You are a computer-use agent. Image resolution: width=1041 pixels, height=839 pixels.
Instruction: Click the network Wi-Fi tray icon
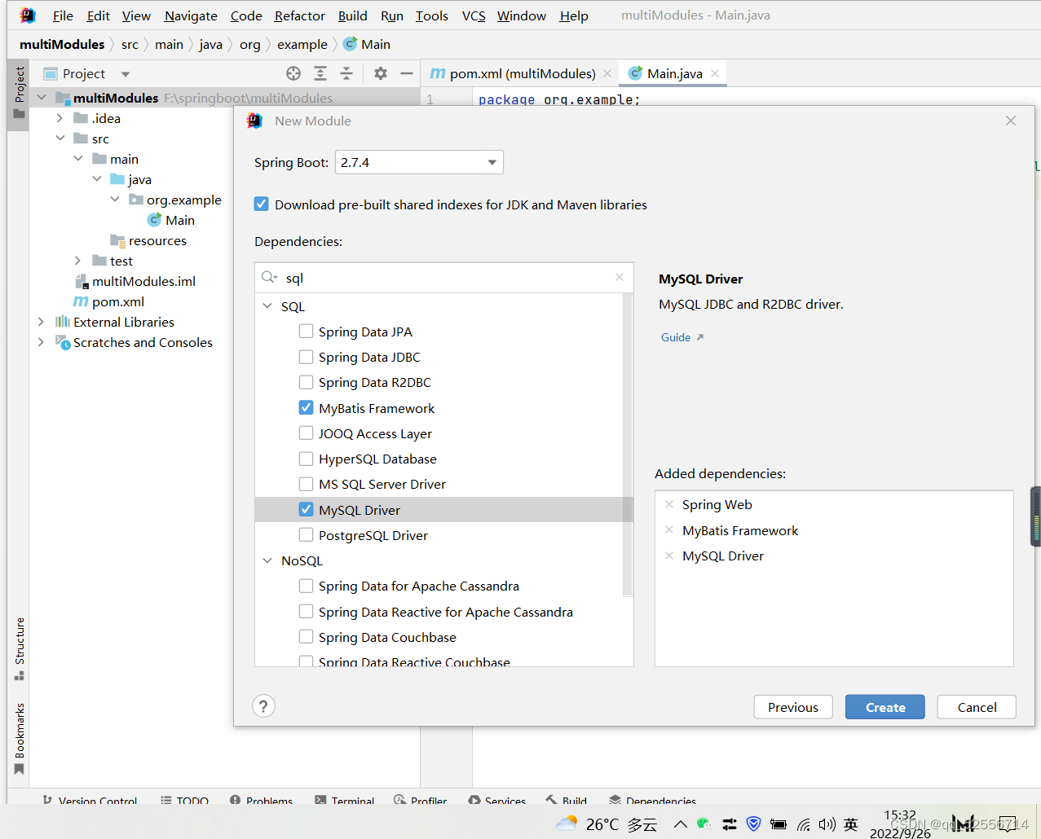[x=804, y=824]
